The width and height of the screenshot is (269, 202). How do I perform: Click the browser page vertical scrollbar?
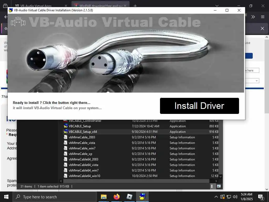click(267, 76)
